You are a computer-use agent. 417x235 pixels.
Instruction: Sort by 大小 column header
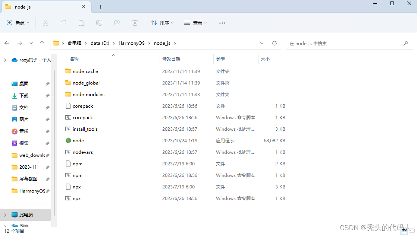coord(265,59)
